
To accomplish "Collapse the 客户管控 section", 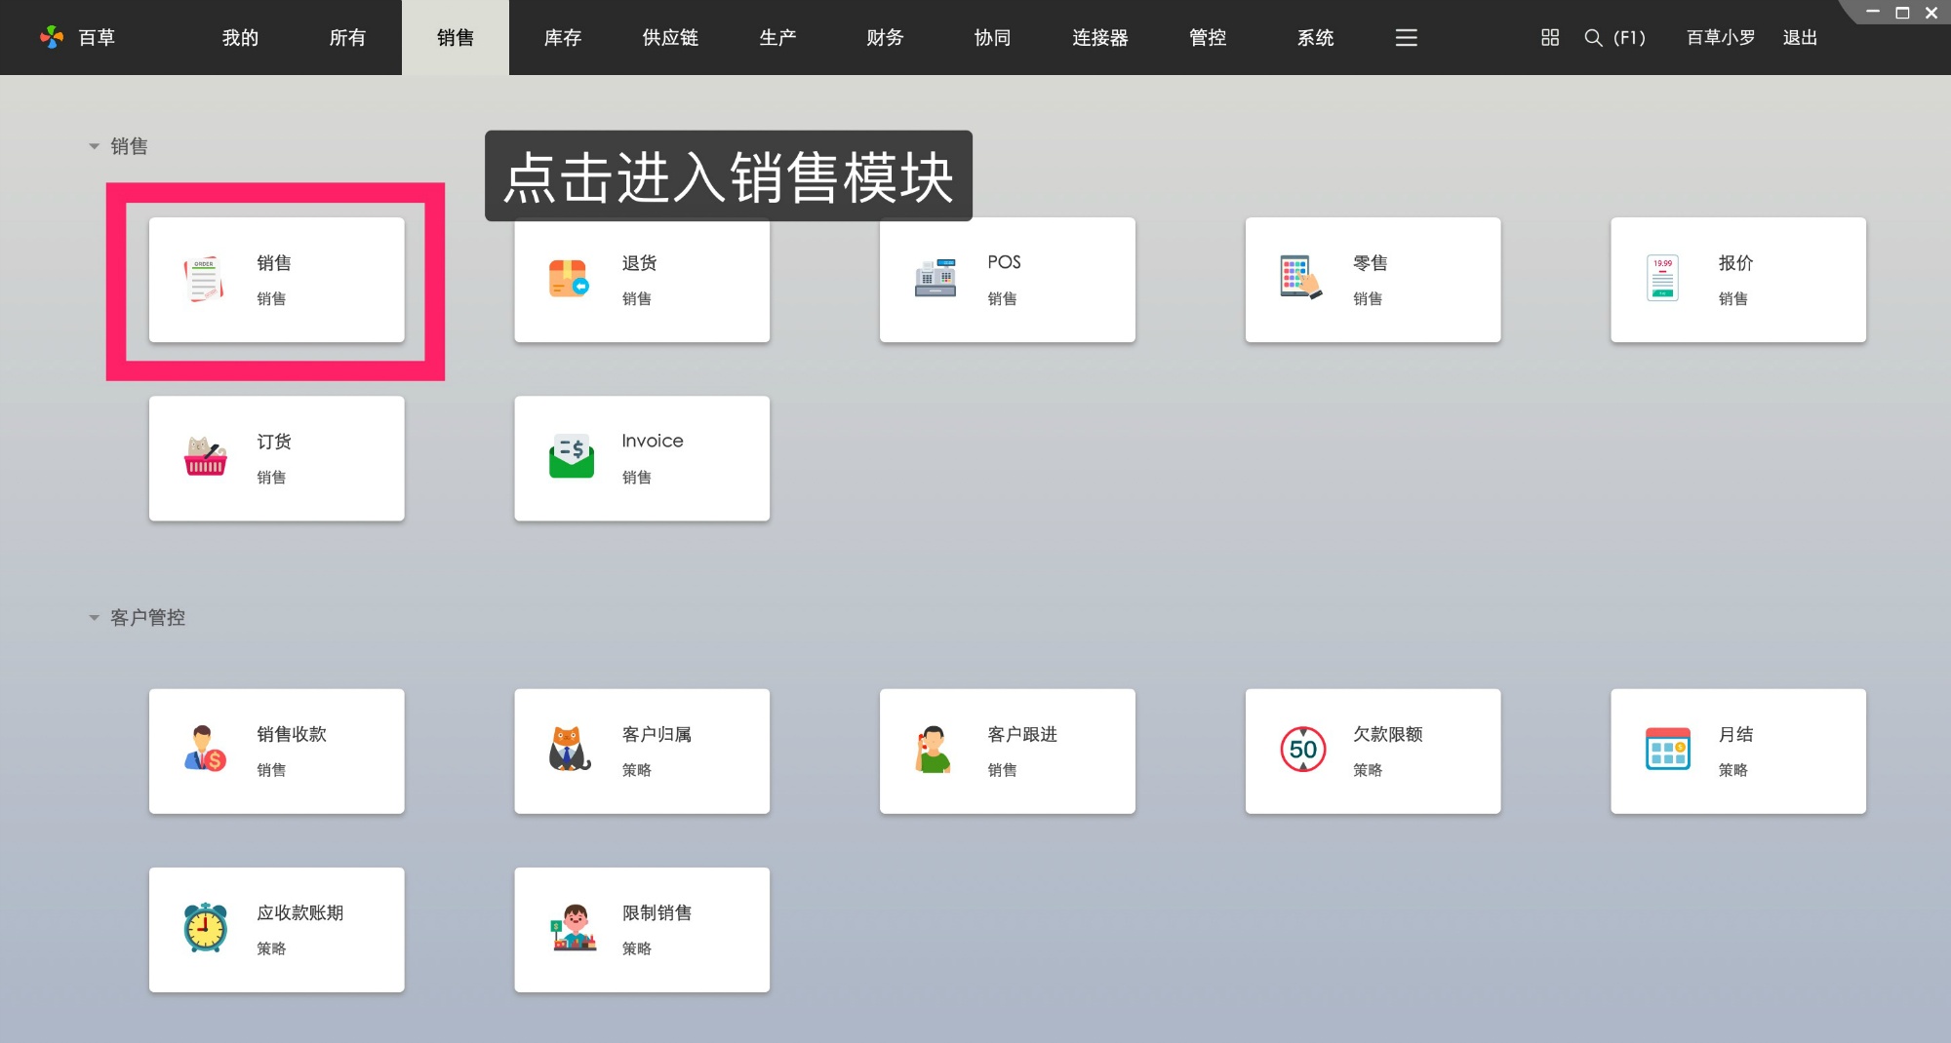I will pyautogui.click(x=95, y=617).
